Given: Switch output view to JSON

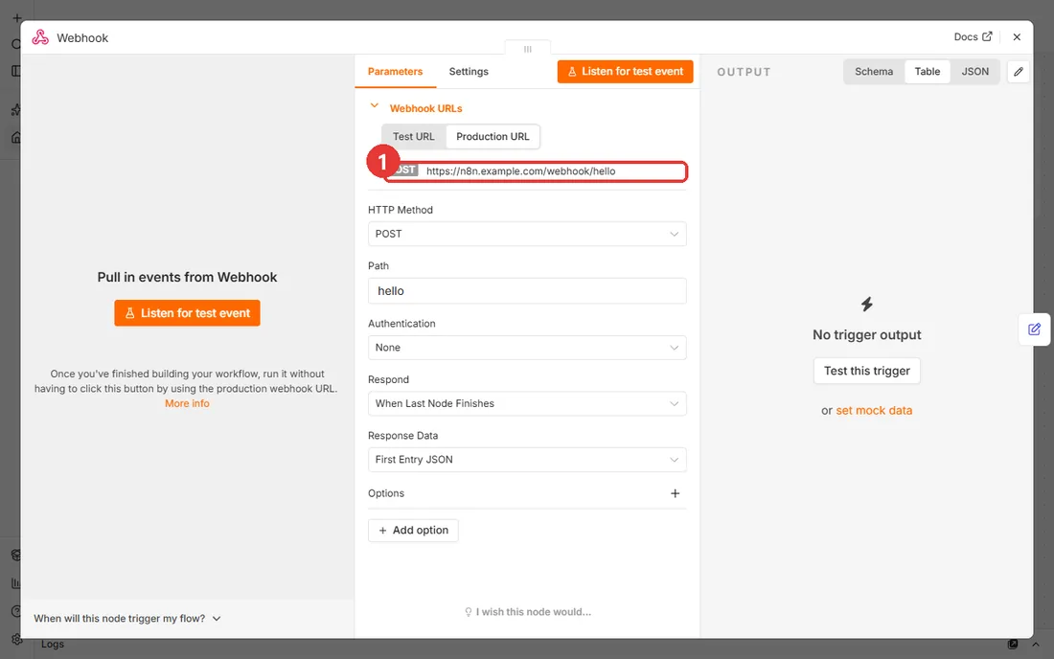Looking at the screenshot, I should point(974,71).
